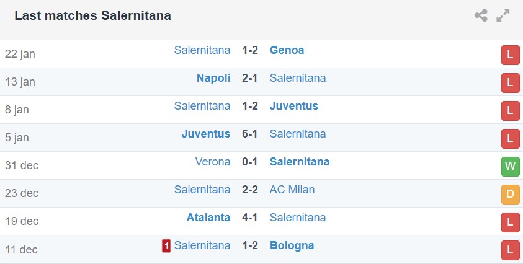
Task: Click the red card indicator next to Salernitana
Action: pos(166,246)
